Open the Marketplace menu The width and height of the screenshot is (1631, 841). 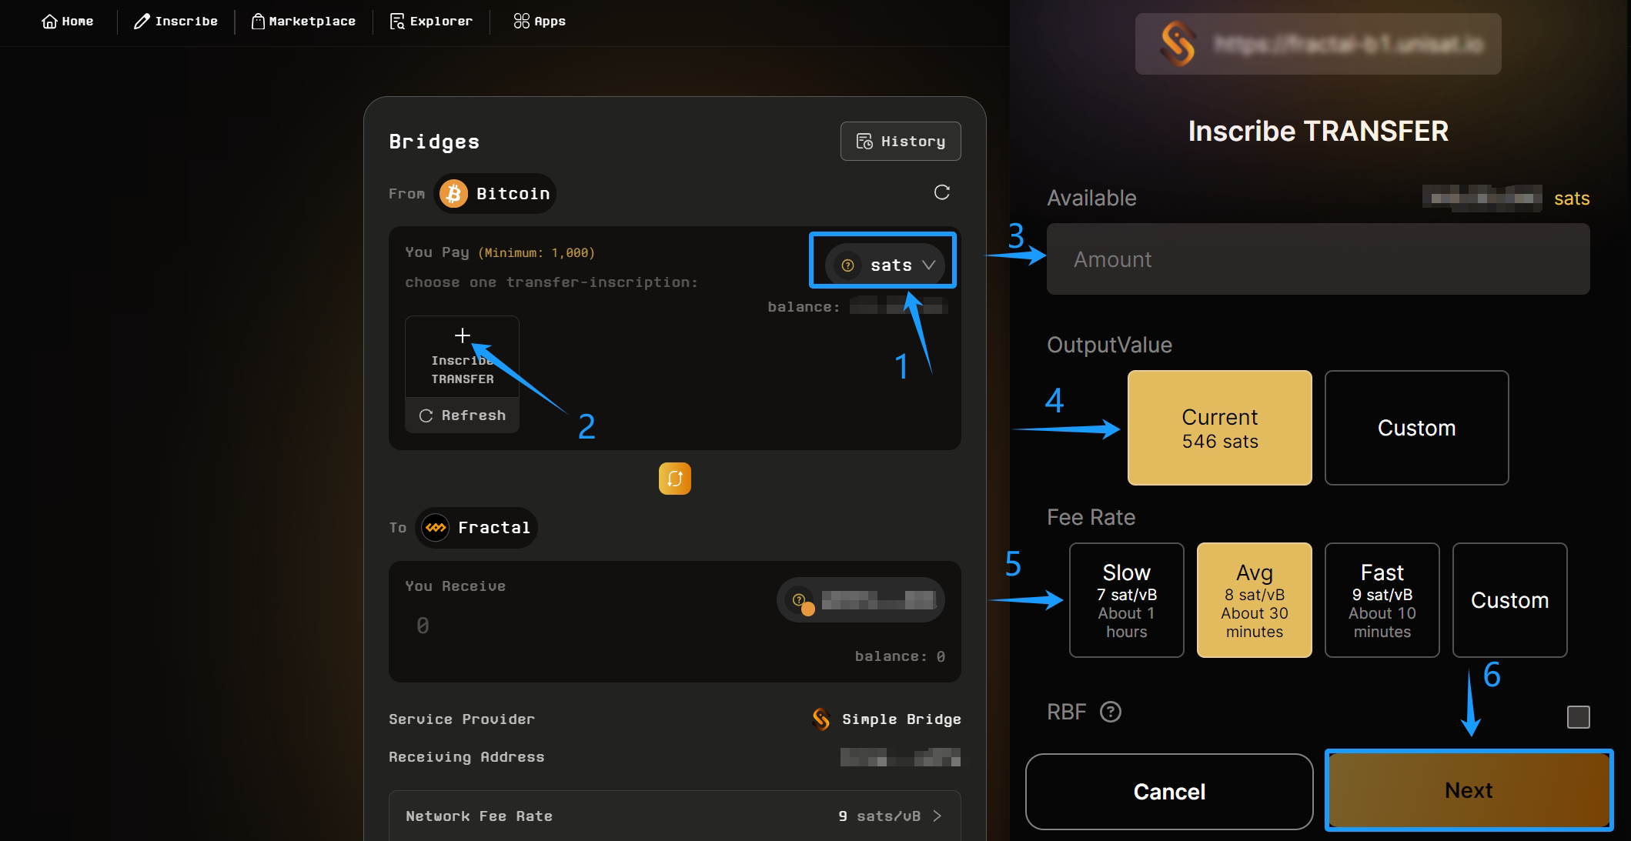[303, 22]
